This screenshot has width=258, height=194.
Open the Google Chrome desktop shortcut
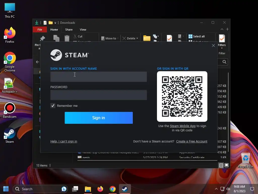10,62
